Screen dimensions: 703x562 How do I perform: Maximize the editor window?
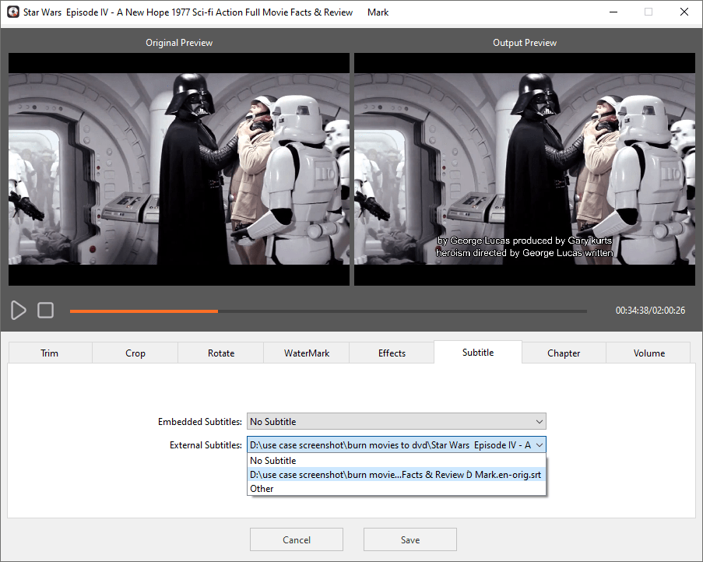coord(648,12)
